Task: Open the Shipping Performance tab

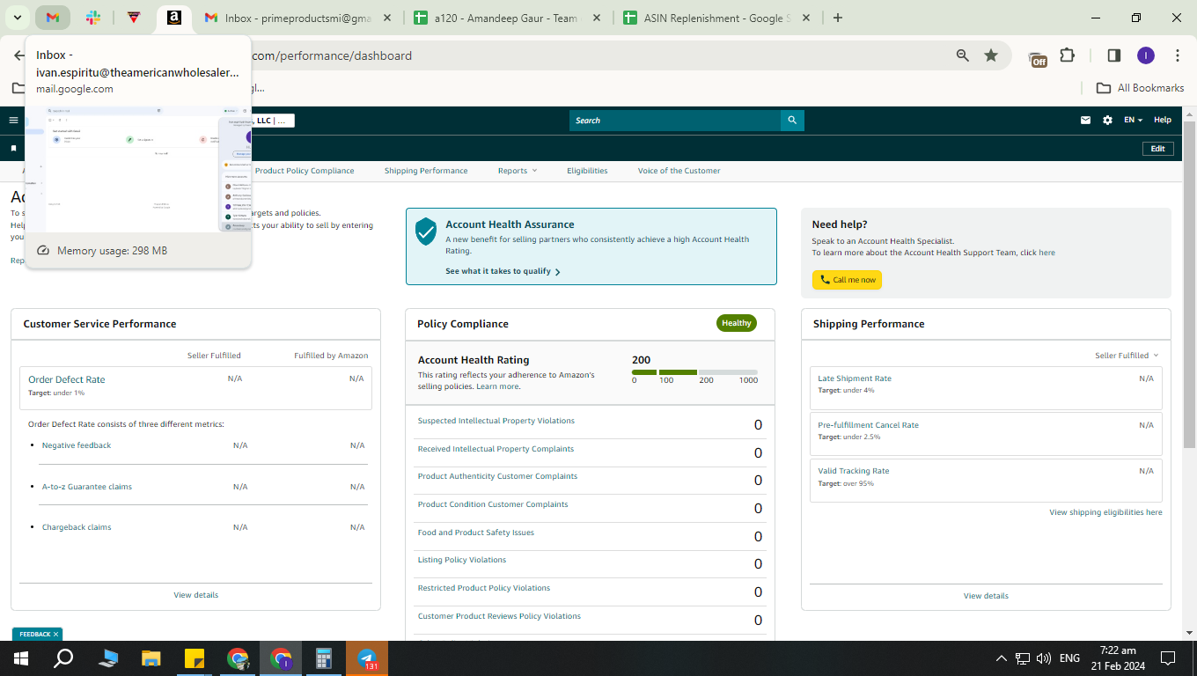Action: (426, 171)
